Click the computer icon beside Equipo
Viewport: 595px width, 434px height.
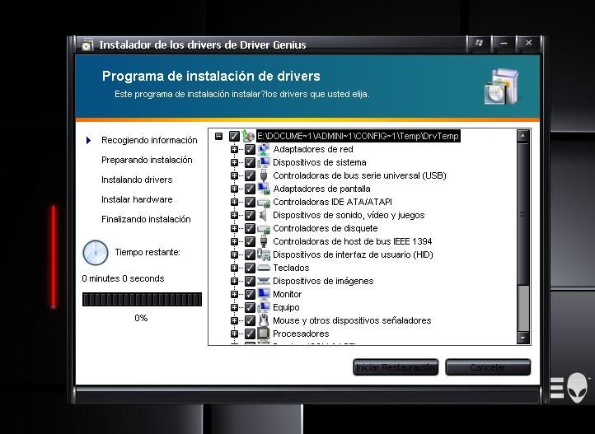click(x=264, y=307)
